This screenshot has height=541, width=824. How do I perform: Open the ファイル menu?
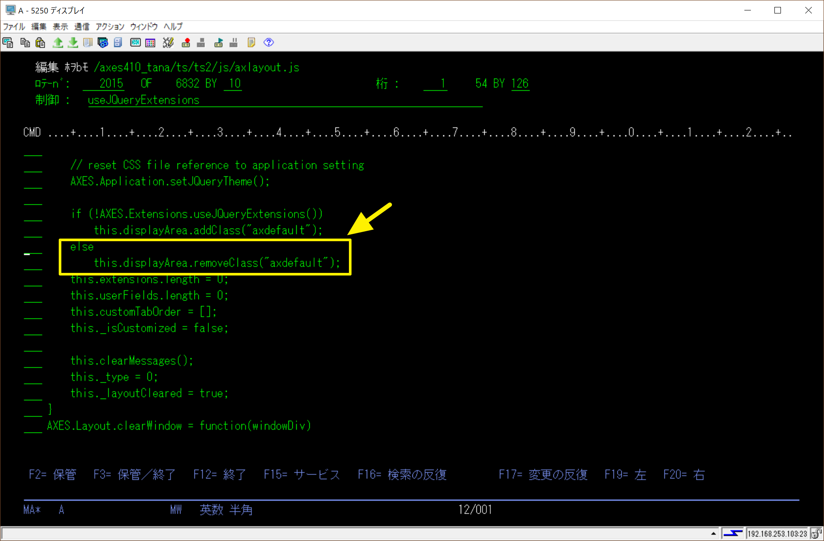click(x=14, y=27)
